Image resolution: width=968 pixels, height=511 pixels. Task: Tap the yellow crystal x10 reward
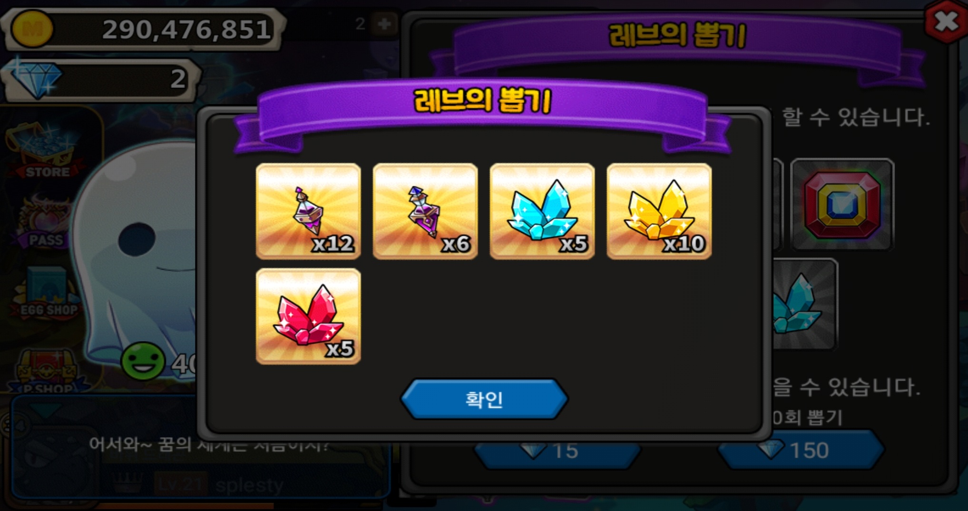(x=659, y=211)
